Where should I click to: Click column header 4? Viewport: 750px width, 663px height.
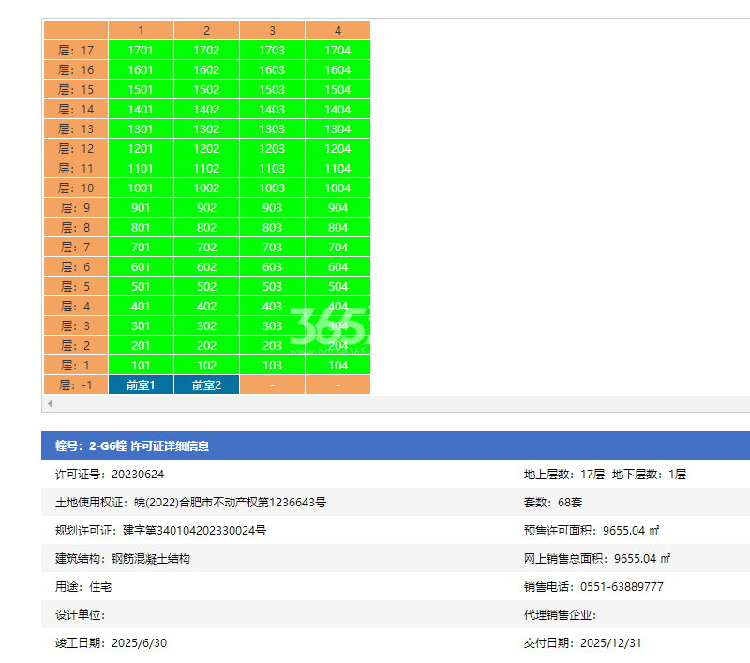pyautogui.click(x=337, y=30)
